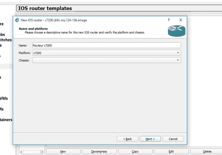Viewport: 222px width, 155px height.
Task: Click Copy in templates window
Action: [x=135, y=151]
